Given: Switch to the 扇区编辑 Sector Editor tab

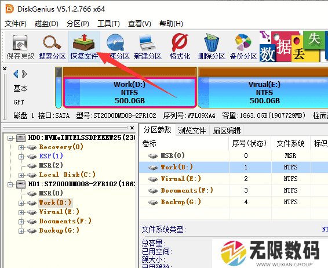Looking at the screenshot, I should pos(227,131).
